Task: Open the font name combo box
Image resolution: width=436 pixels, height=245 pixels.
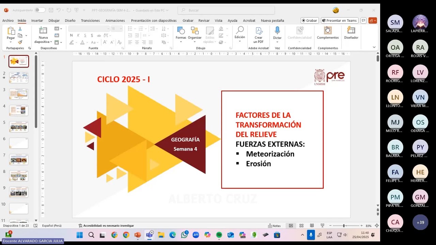Action: pyautogui.click(x=89, y=29)
